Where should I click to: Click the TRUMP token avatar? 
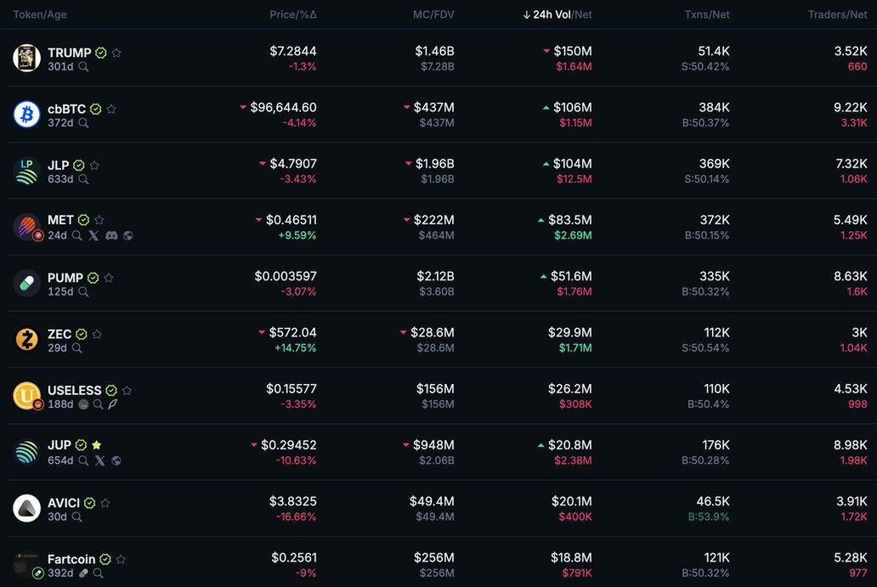26,58
